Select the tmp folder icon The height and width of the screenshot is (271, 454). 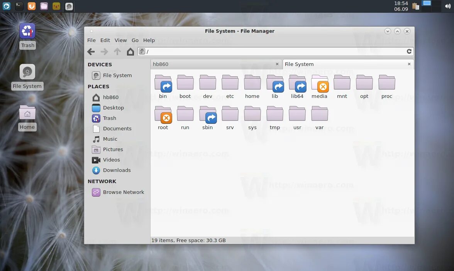coord(275,114)
